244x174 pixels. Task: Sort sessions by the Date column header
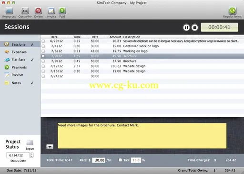pos(54,37)
